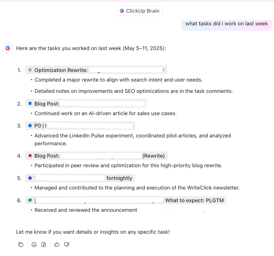Screen dimensions: 274x256
Task: Click 'Participated in peer review and optimization' bullet
Action: click(x=128, y=166)
